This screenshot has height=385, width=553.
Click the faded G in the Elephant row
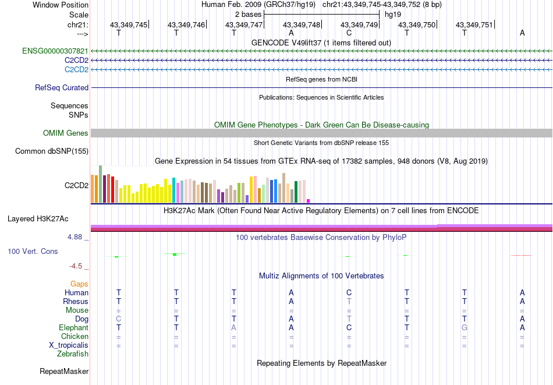coord(464,327)
